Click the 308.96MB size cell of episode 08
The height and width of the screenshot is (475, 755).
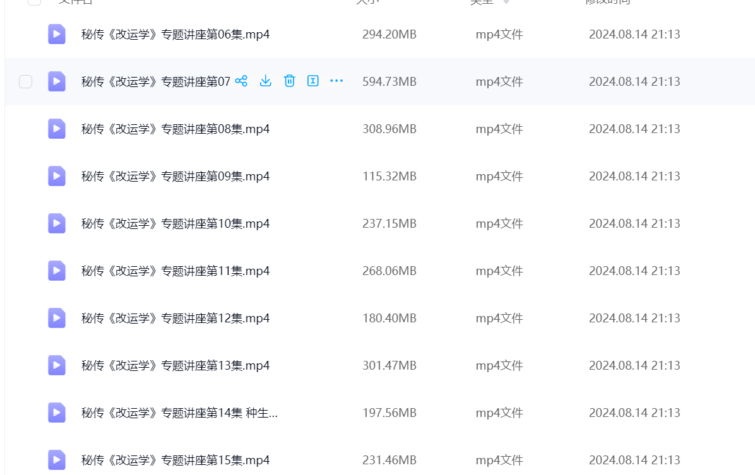point(389,129)
